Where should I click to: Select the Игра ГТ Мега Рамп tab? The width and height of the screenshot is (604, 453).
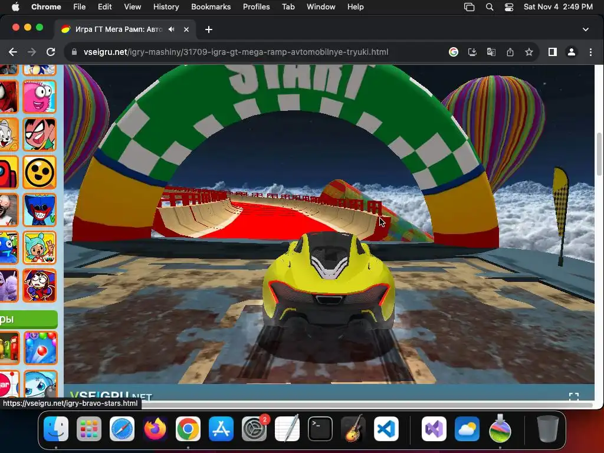coord(125,29)
